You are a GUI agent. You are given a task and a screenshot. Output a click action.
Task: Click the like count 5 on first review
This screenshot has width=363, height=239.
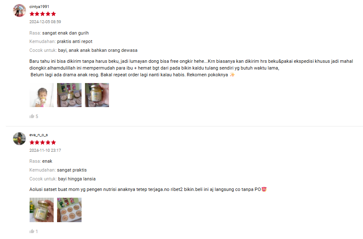tap(37, 116)
